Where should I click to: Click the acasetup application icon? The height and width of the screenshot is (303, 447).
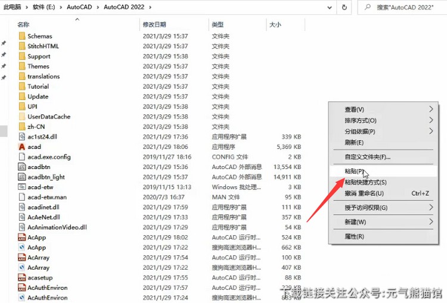pos(21,277)
